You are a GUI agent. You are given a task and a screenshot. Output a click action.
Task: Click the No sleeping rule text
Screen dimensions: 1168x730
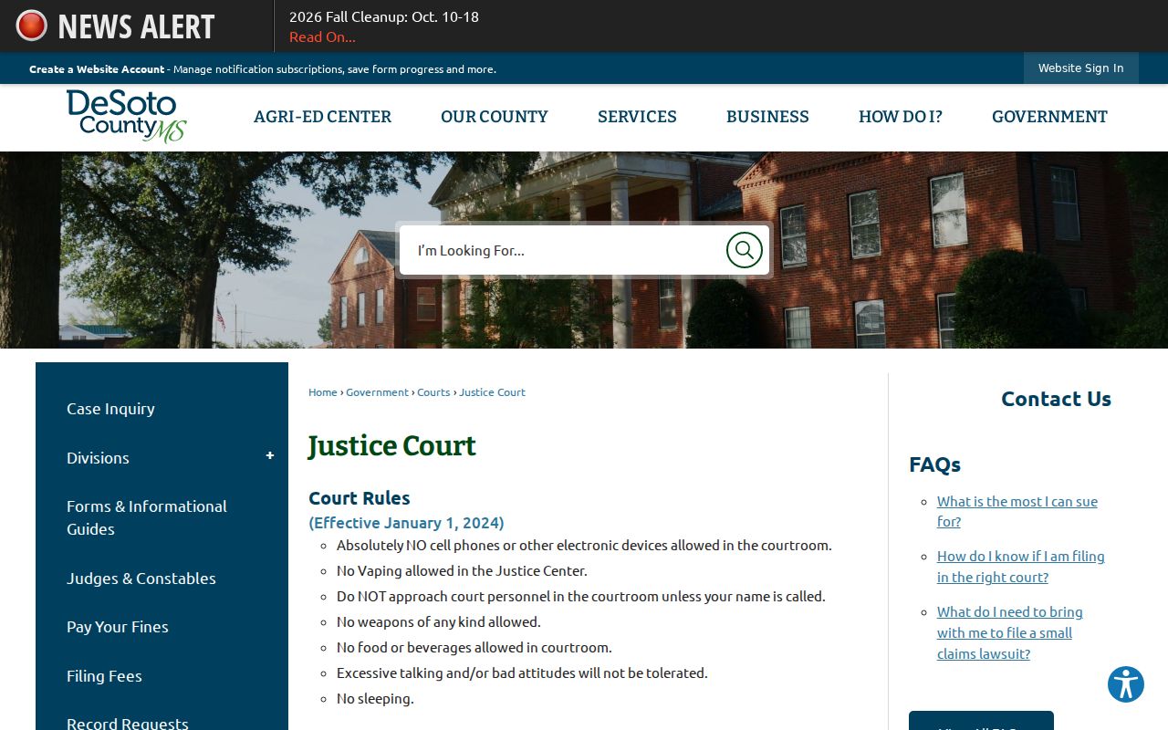coord(375,699)
